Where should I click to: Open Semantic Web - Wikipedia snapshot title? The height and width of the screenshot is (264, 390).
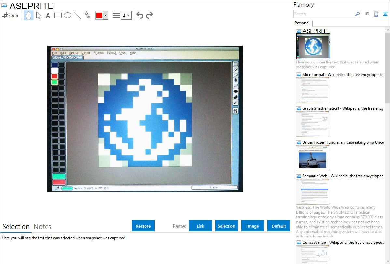[x=343, y=176]
